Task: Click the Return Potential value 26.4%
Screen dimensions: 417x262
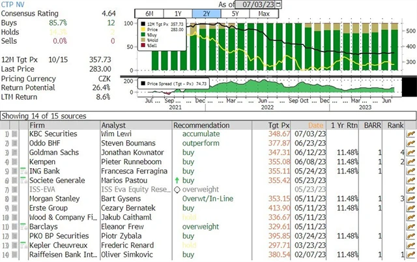Action: click(x=102, y=88)
